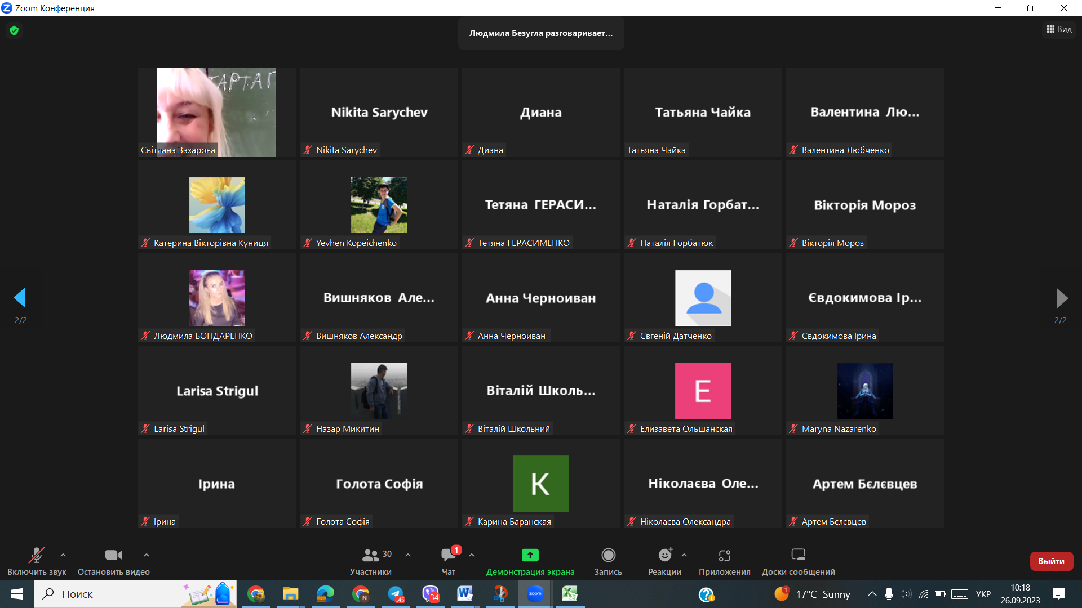
Task: Expand audio settings arrow beside microphone
Action: pos(63,555)
